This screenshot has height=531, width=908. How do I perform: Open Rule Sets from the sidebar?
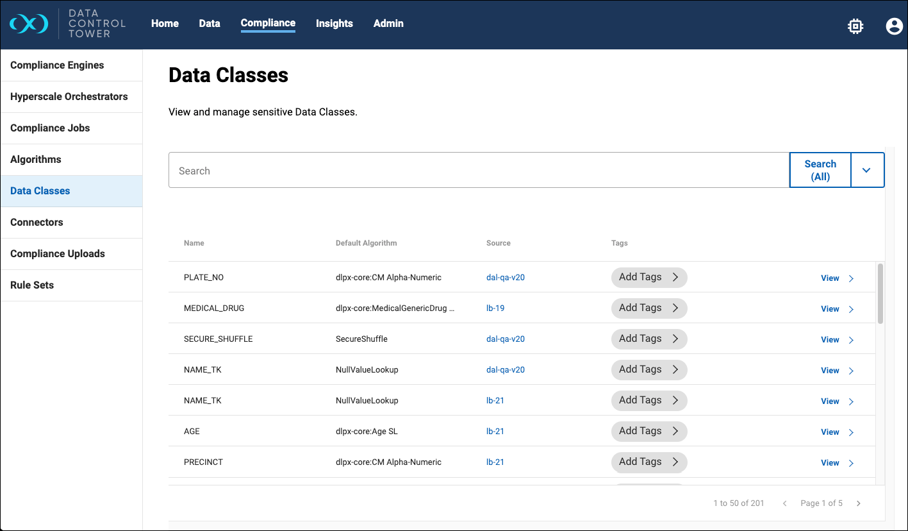(32, 285)
